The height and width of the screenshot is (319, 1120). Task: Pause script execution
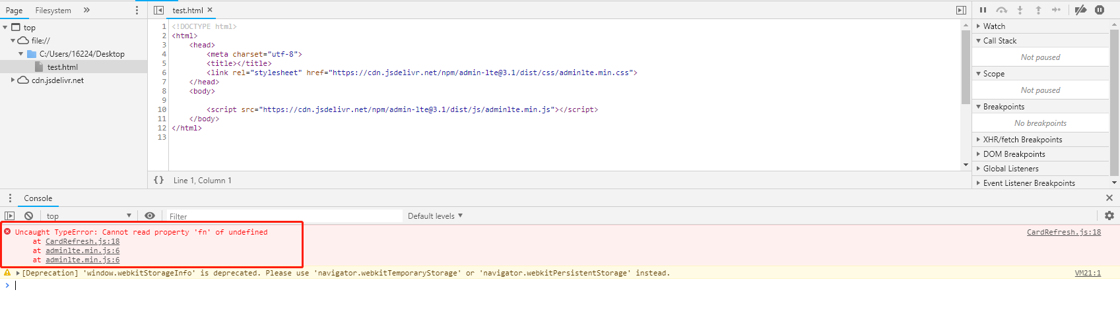pos(983,10)
